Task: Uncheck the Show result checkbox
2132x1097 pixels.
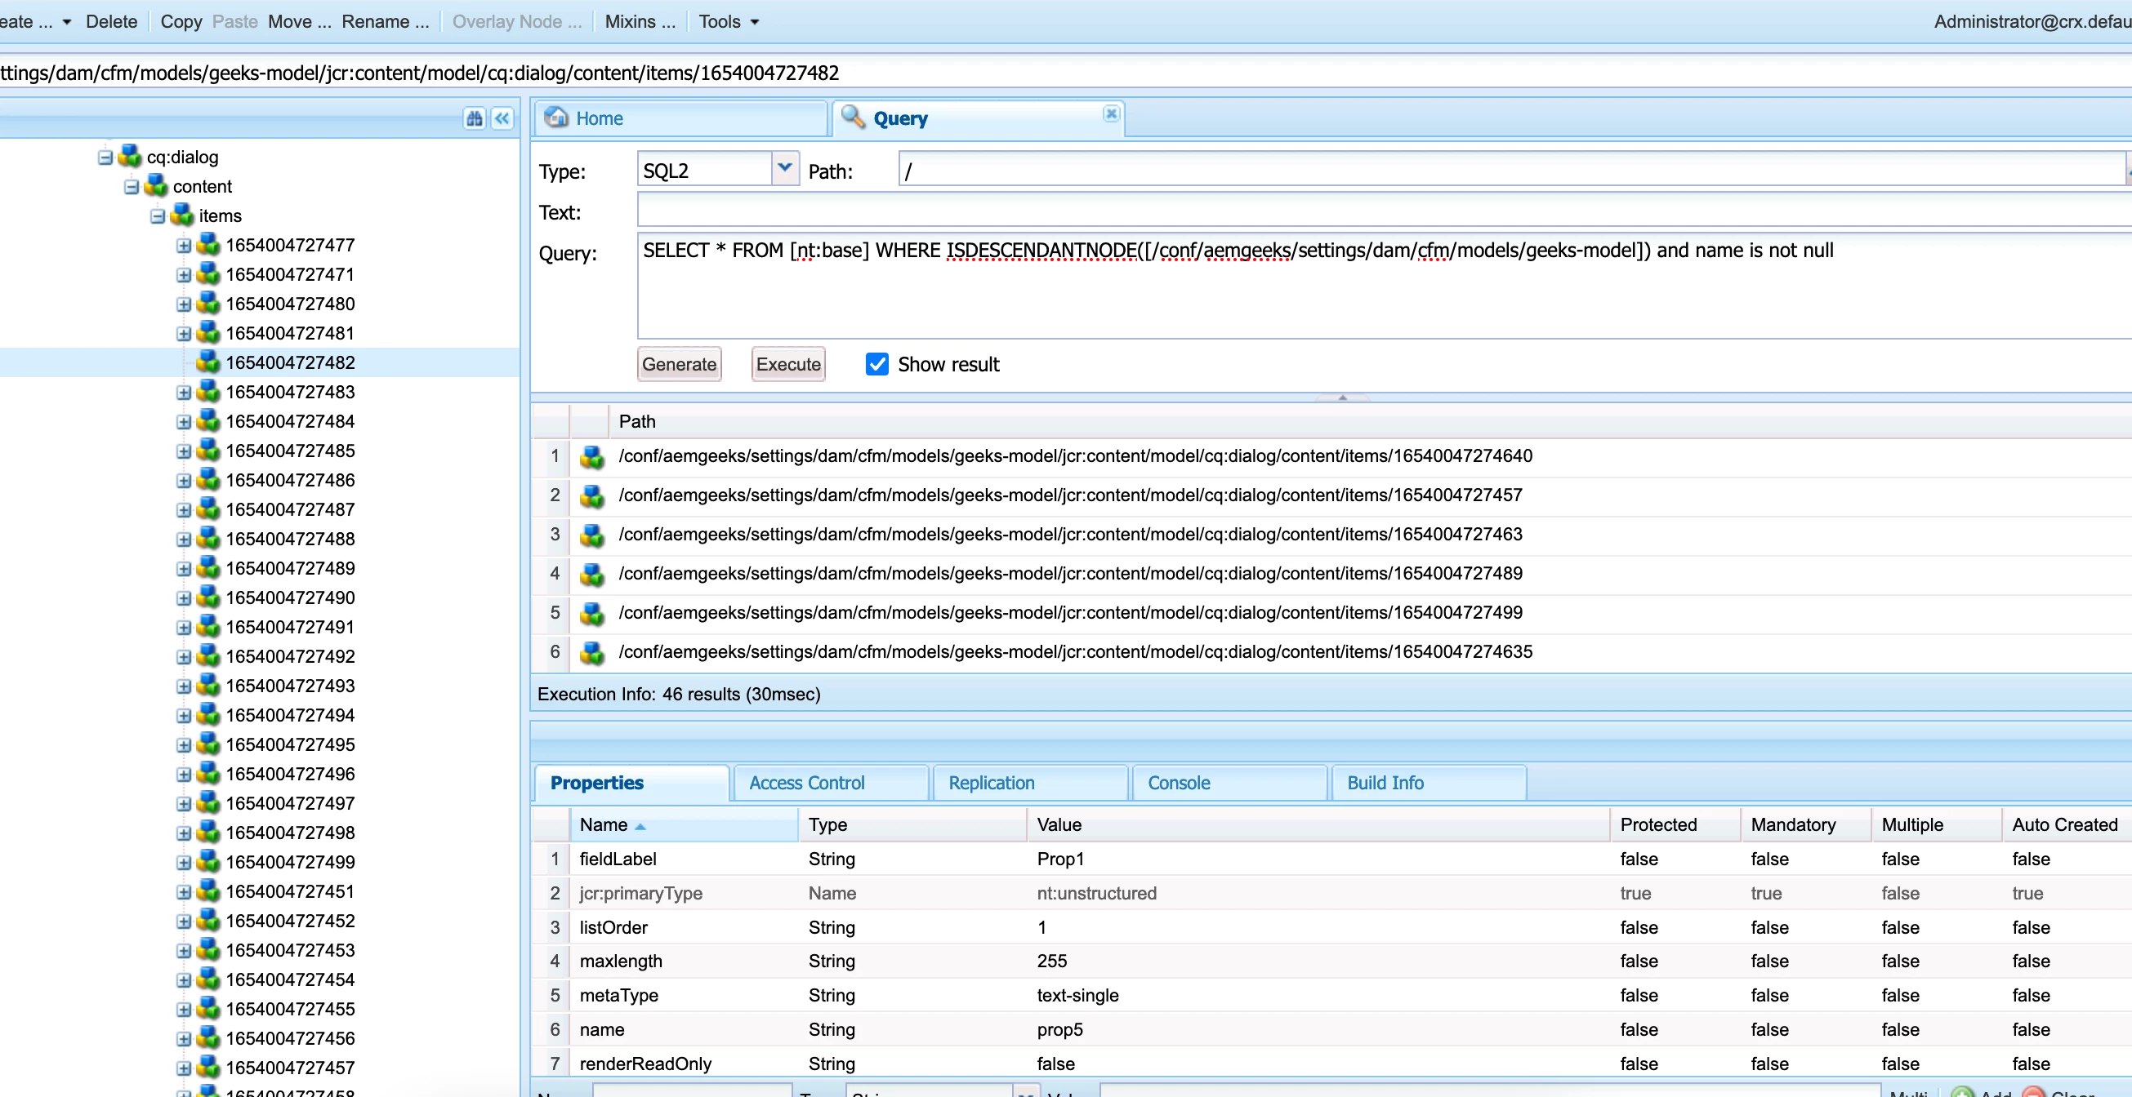Action: tap(876, 364)
